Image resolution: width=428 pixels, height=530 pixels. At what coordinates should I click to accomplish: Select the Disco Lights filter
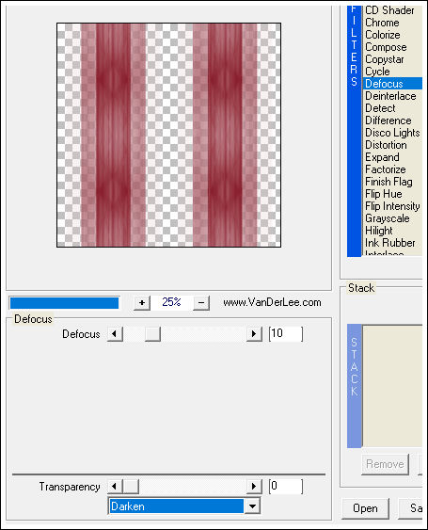click(x=393, y=133)
